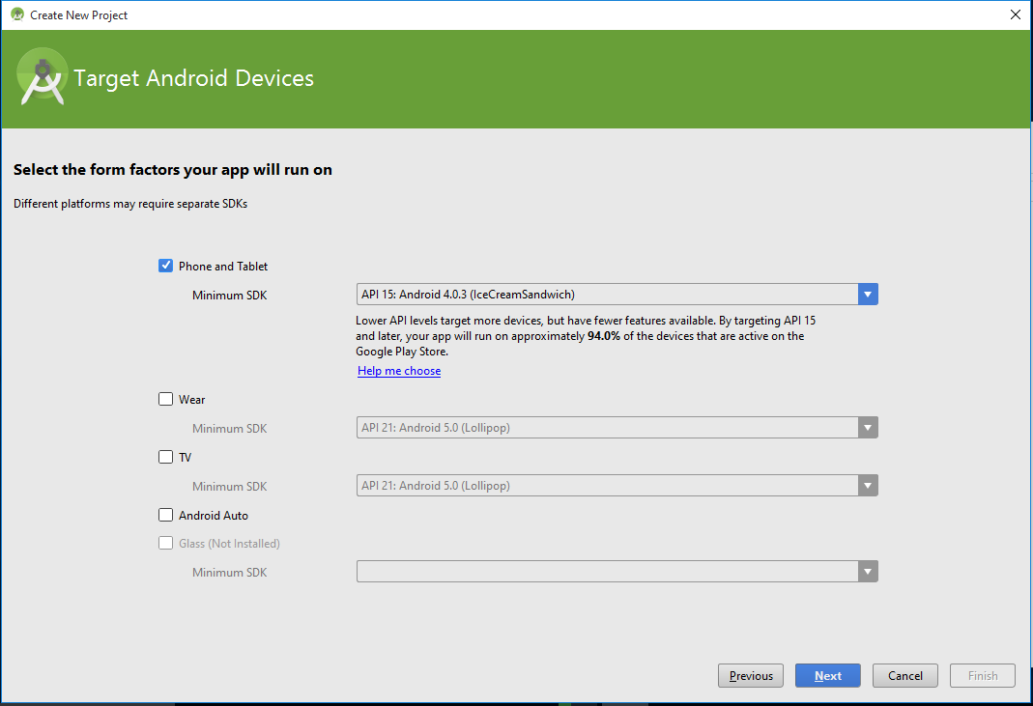Go back with the Previous button
Screen dimensions: 1033x706
point(751,676)
